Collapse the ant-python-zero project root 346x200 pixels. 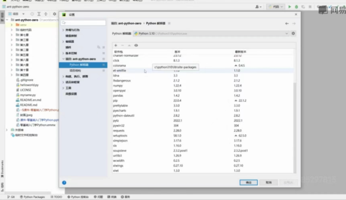click(7, 20)
